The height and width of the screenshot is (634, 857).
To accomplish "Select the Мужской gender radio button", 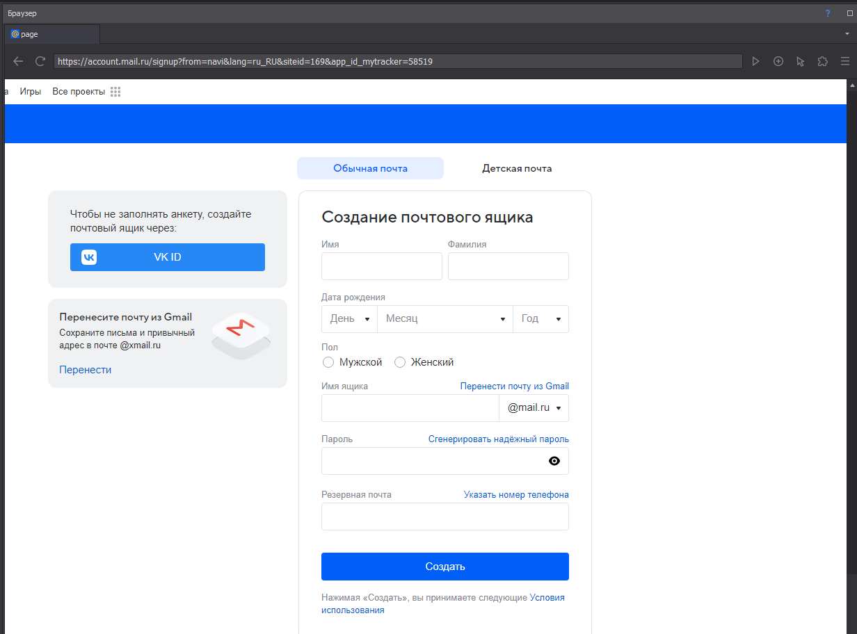I will pyautogui.click(x=328, y=362).
